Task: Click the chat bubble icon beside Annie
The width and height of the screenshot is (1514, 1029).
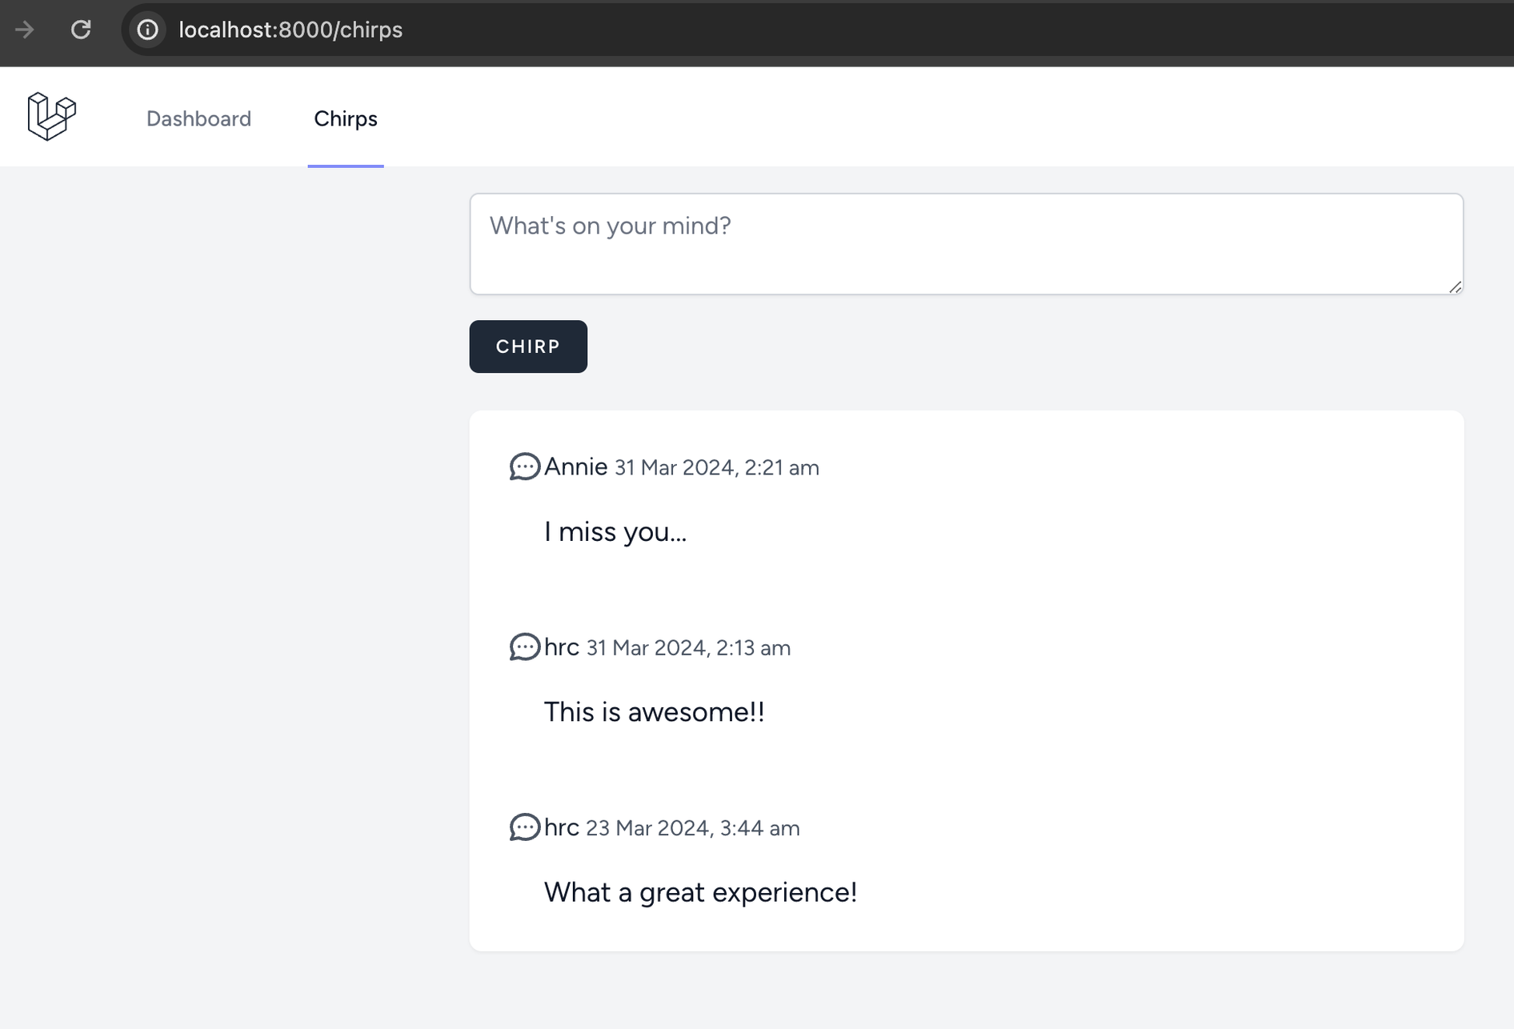Action: point(525,466)
